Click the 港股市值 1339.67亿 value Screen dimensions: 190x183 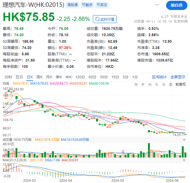pyautogui.click(x=164, y=60)
